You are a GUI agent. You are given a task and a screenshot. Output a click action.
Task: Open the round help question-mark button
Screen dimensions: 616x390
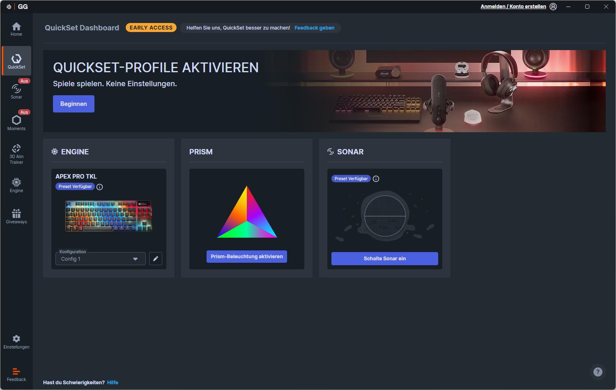tap(598, 372)
